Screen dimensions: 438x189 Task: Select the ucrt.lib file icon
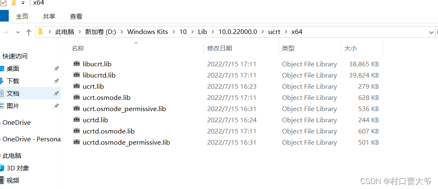pyautogui.click(x=76, y=86)
